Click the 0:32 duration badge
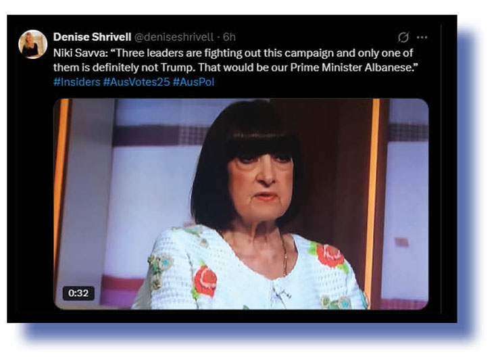Screen dimensions: 498x359 [78, 293]
